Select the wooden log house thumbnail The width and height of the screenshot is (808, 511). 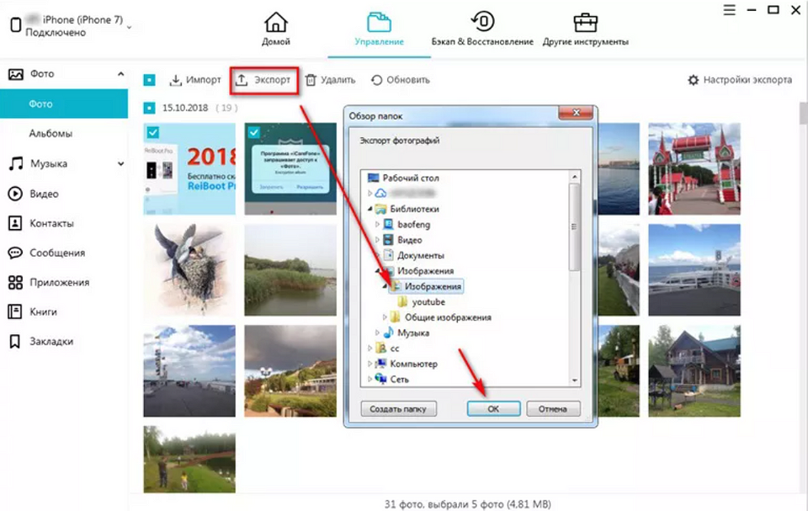tap(694, 370)
